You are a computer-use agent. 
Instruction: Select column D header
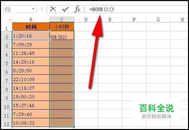tap(86, 19)
